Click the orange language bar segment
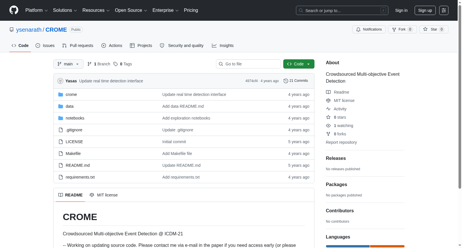The height and width of the screenshot is (248, 462). [387, 246]
